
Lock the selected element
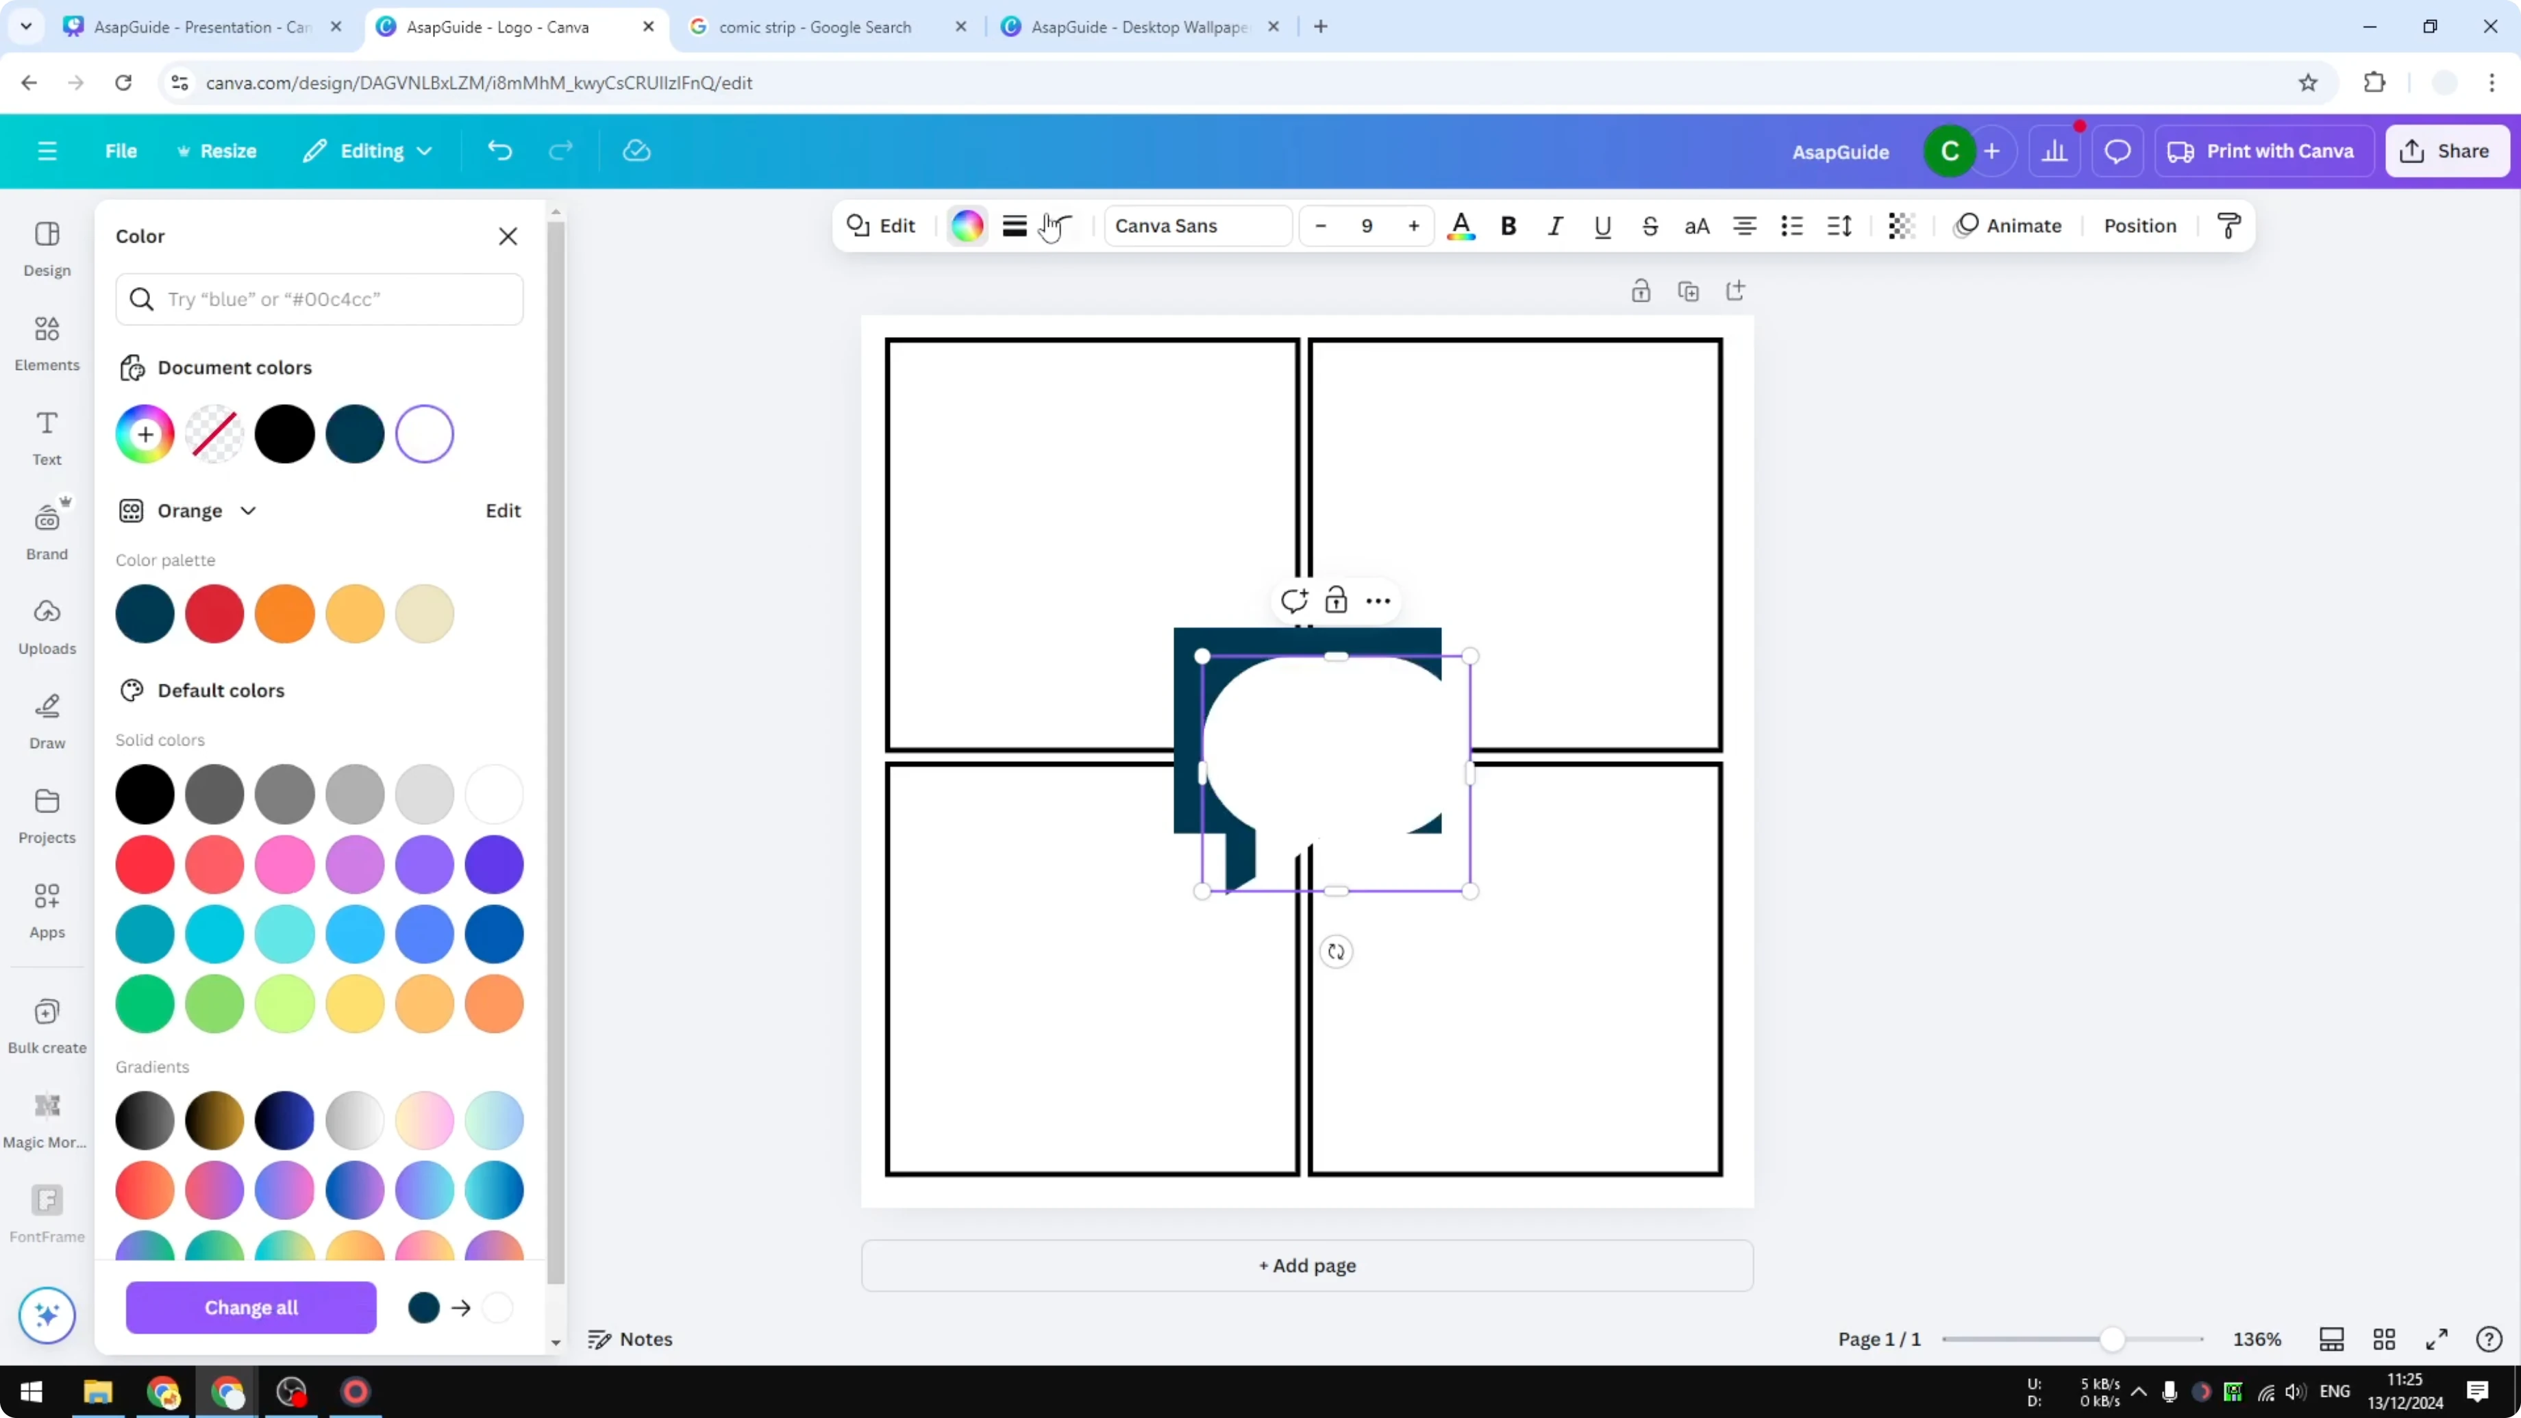1337,599
